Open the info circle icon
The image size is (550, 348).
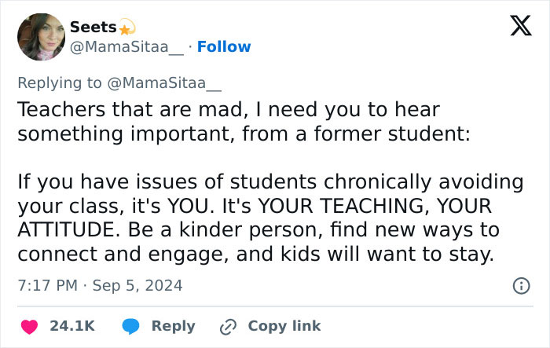click(x=521, y=286)
